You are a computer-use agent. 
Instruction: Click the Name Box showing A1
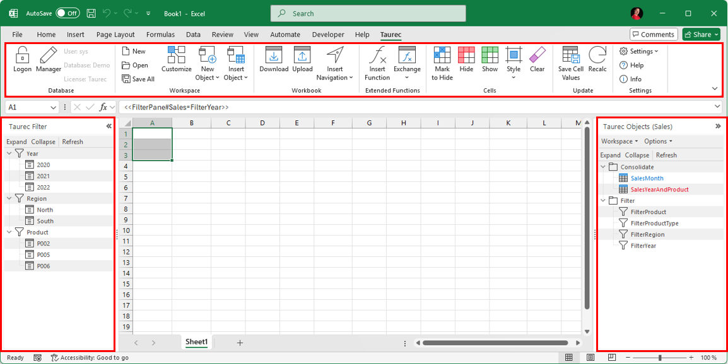[x=32, y=107]
